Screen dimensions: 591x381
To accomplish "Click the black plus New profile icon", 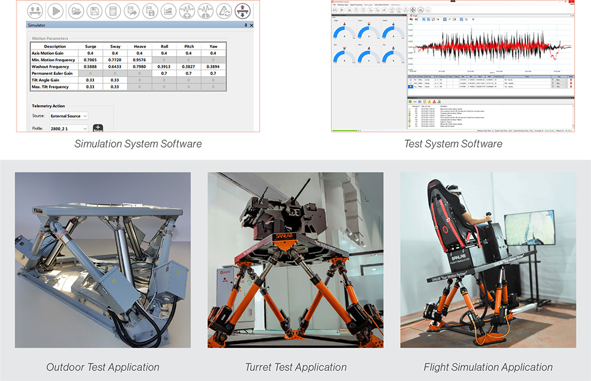I will [x=98, y=128].
